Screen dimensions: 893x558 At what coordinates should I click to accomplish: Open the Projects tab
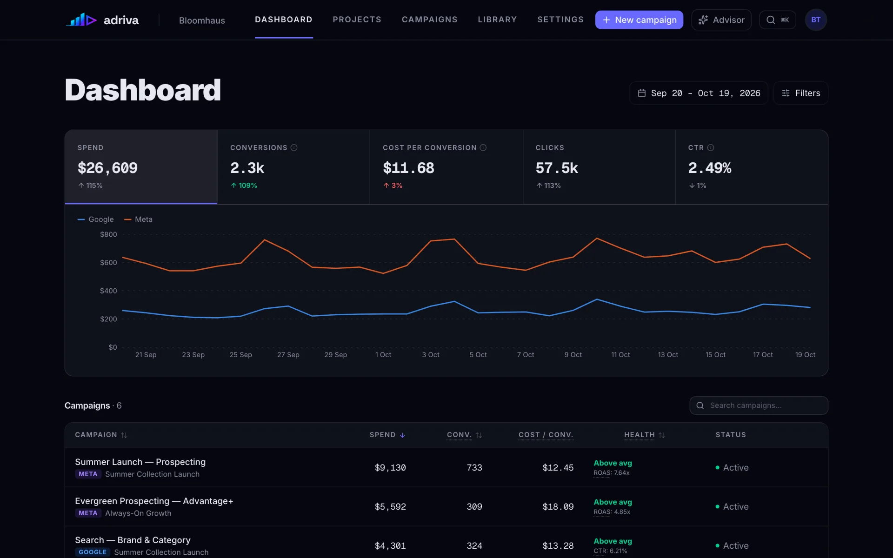pos(357,20)
